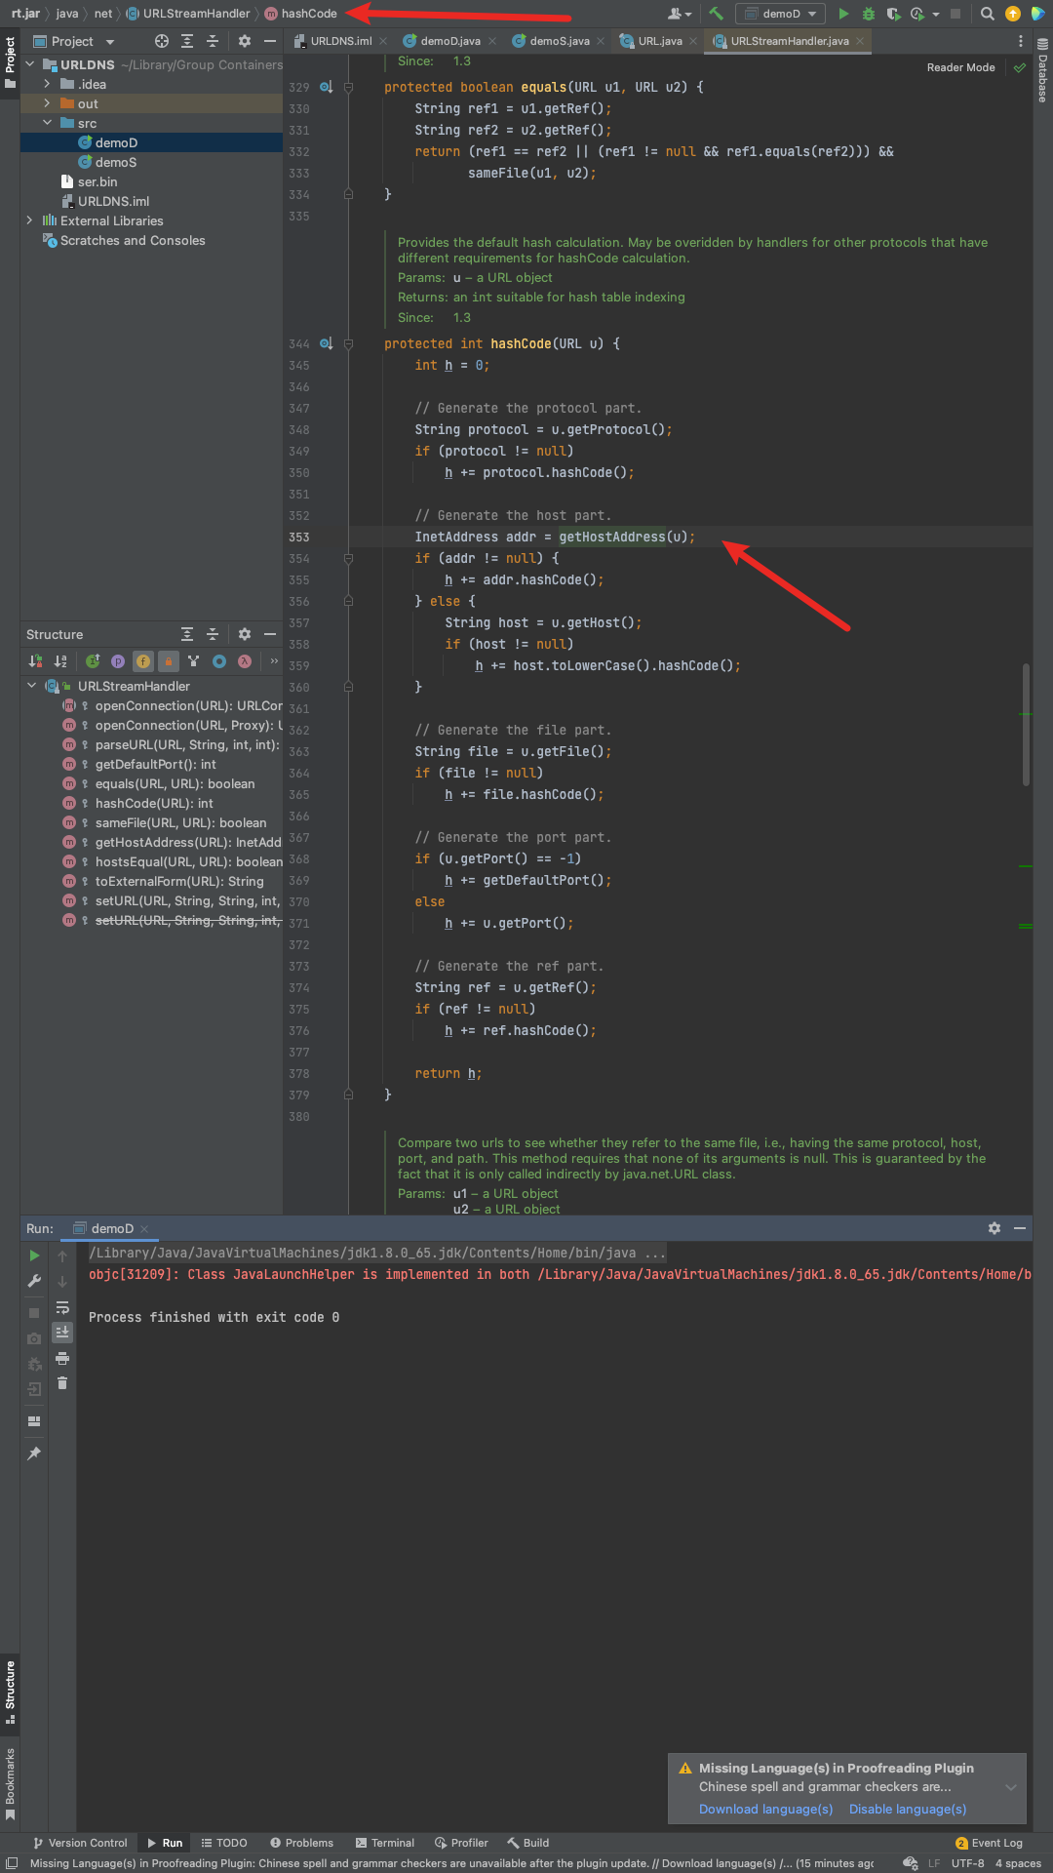Open run configuration wrench in Run panel
1053x1873 pixels.
click(34, 1281)
